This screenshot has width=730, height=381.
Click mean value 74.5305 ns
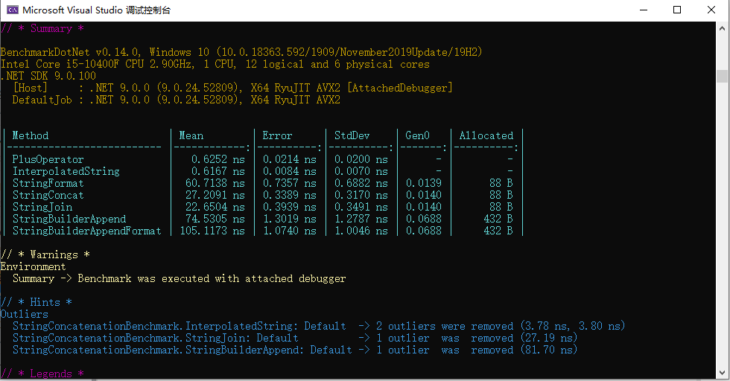tap(215, 219)
